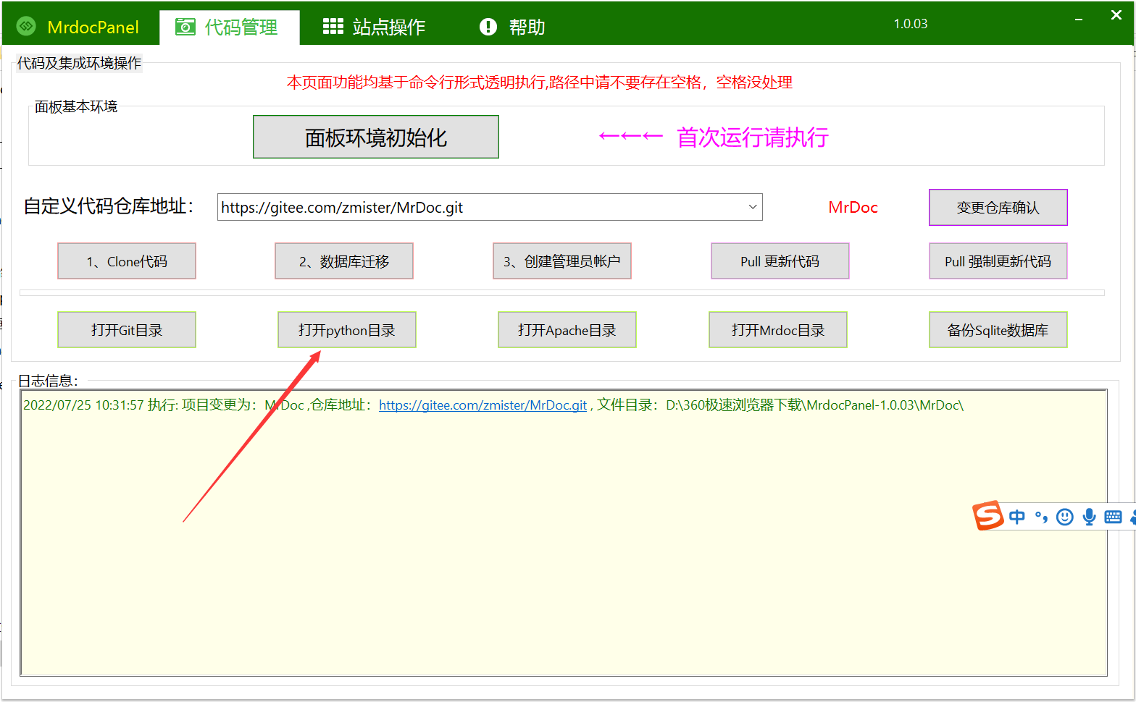
Task: Toggle the IME punctuation mode
Action: (1041, 517)
